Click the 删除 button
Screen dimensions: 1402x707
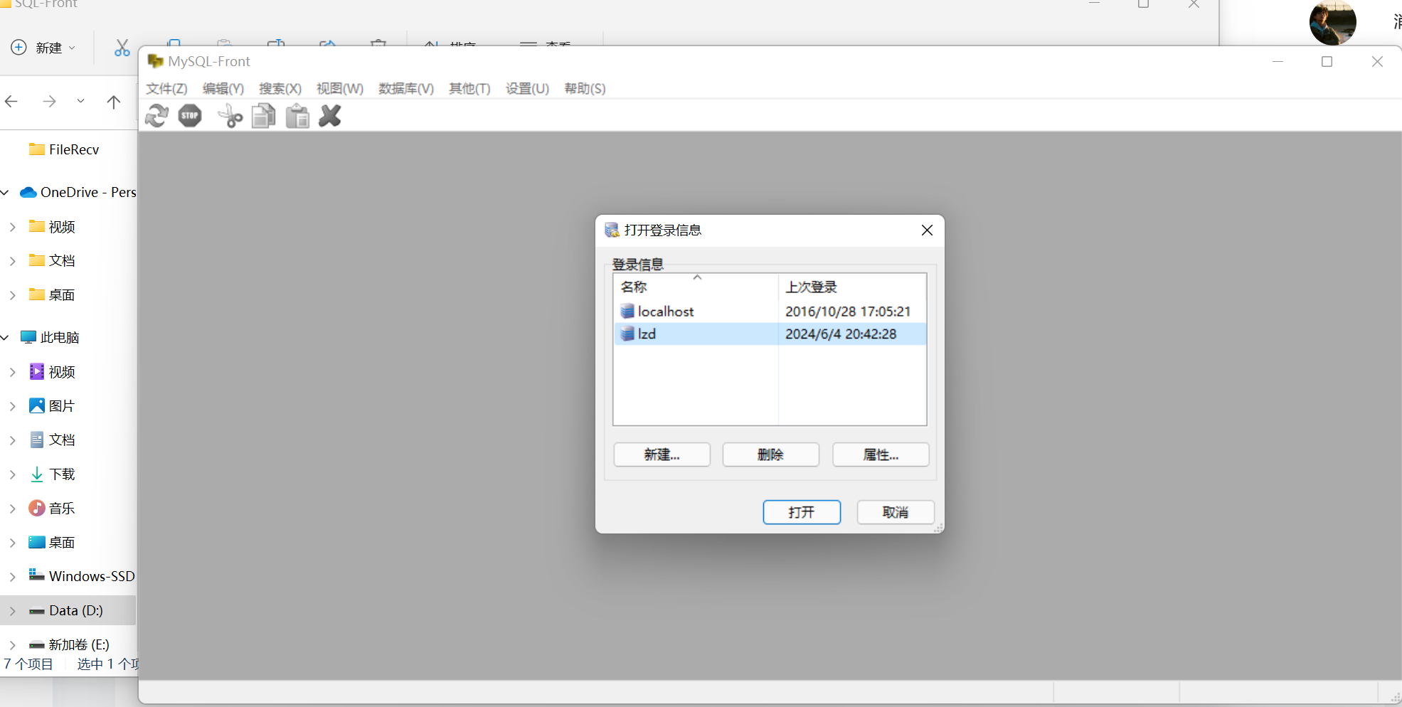[770, 455]
